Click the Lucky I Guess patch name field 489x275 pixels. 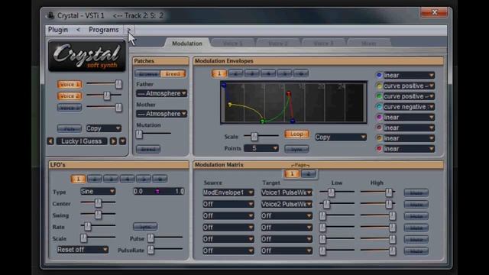point(82,141)
